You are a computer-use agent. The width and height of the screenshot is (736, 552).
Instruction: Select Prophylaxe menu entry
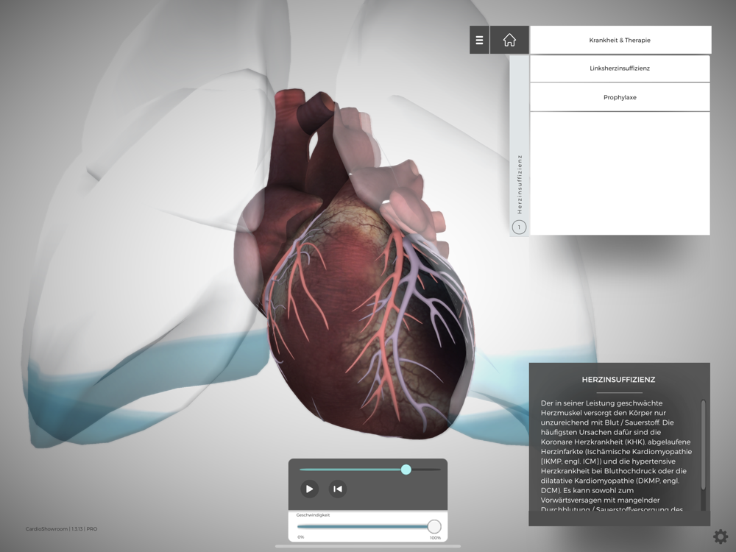pos(620,97)
